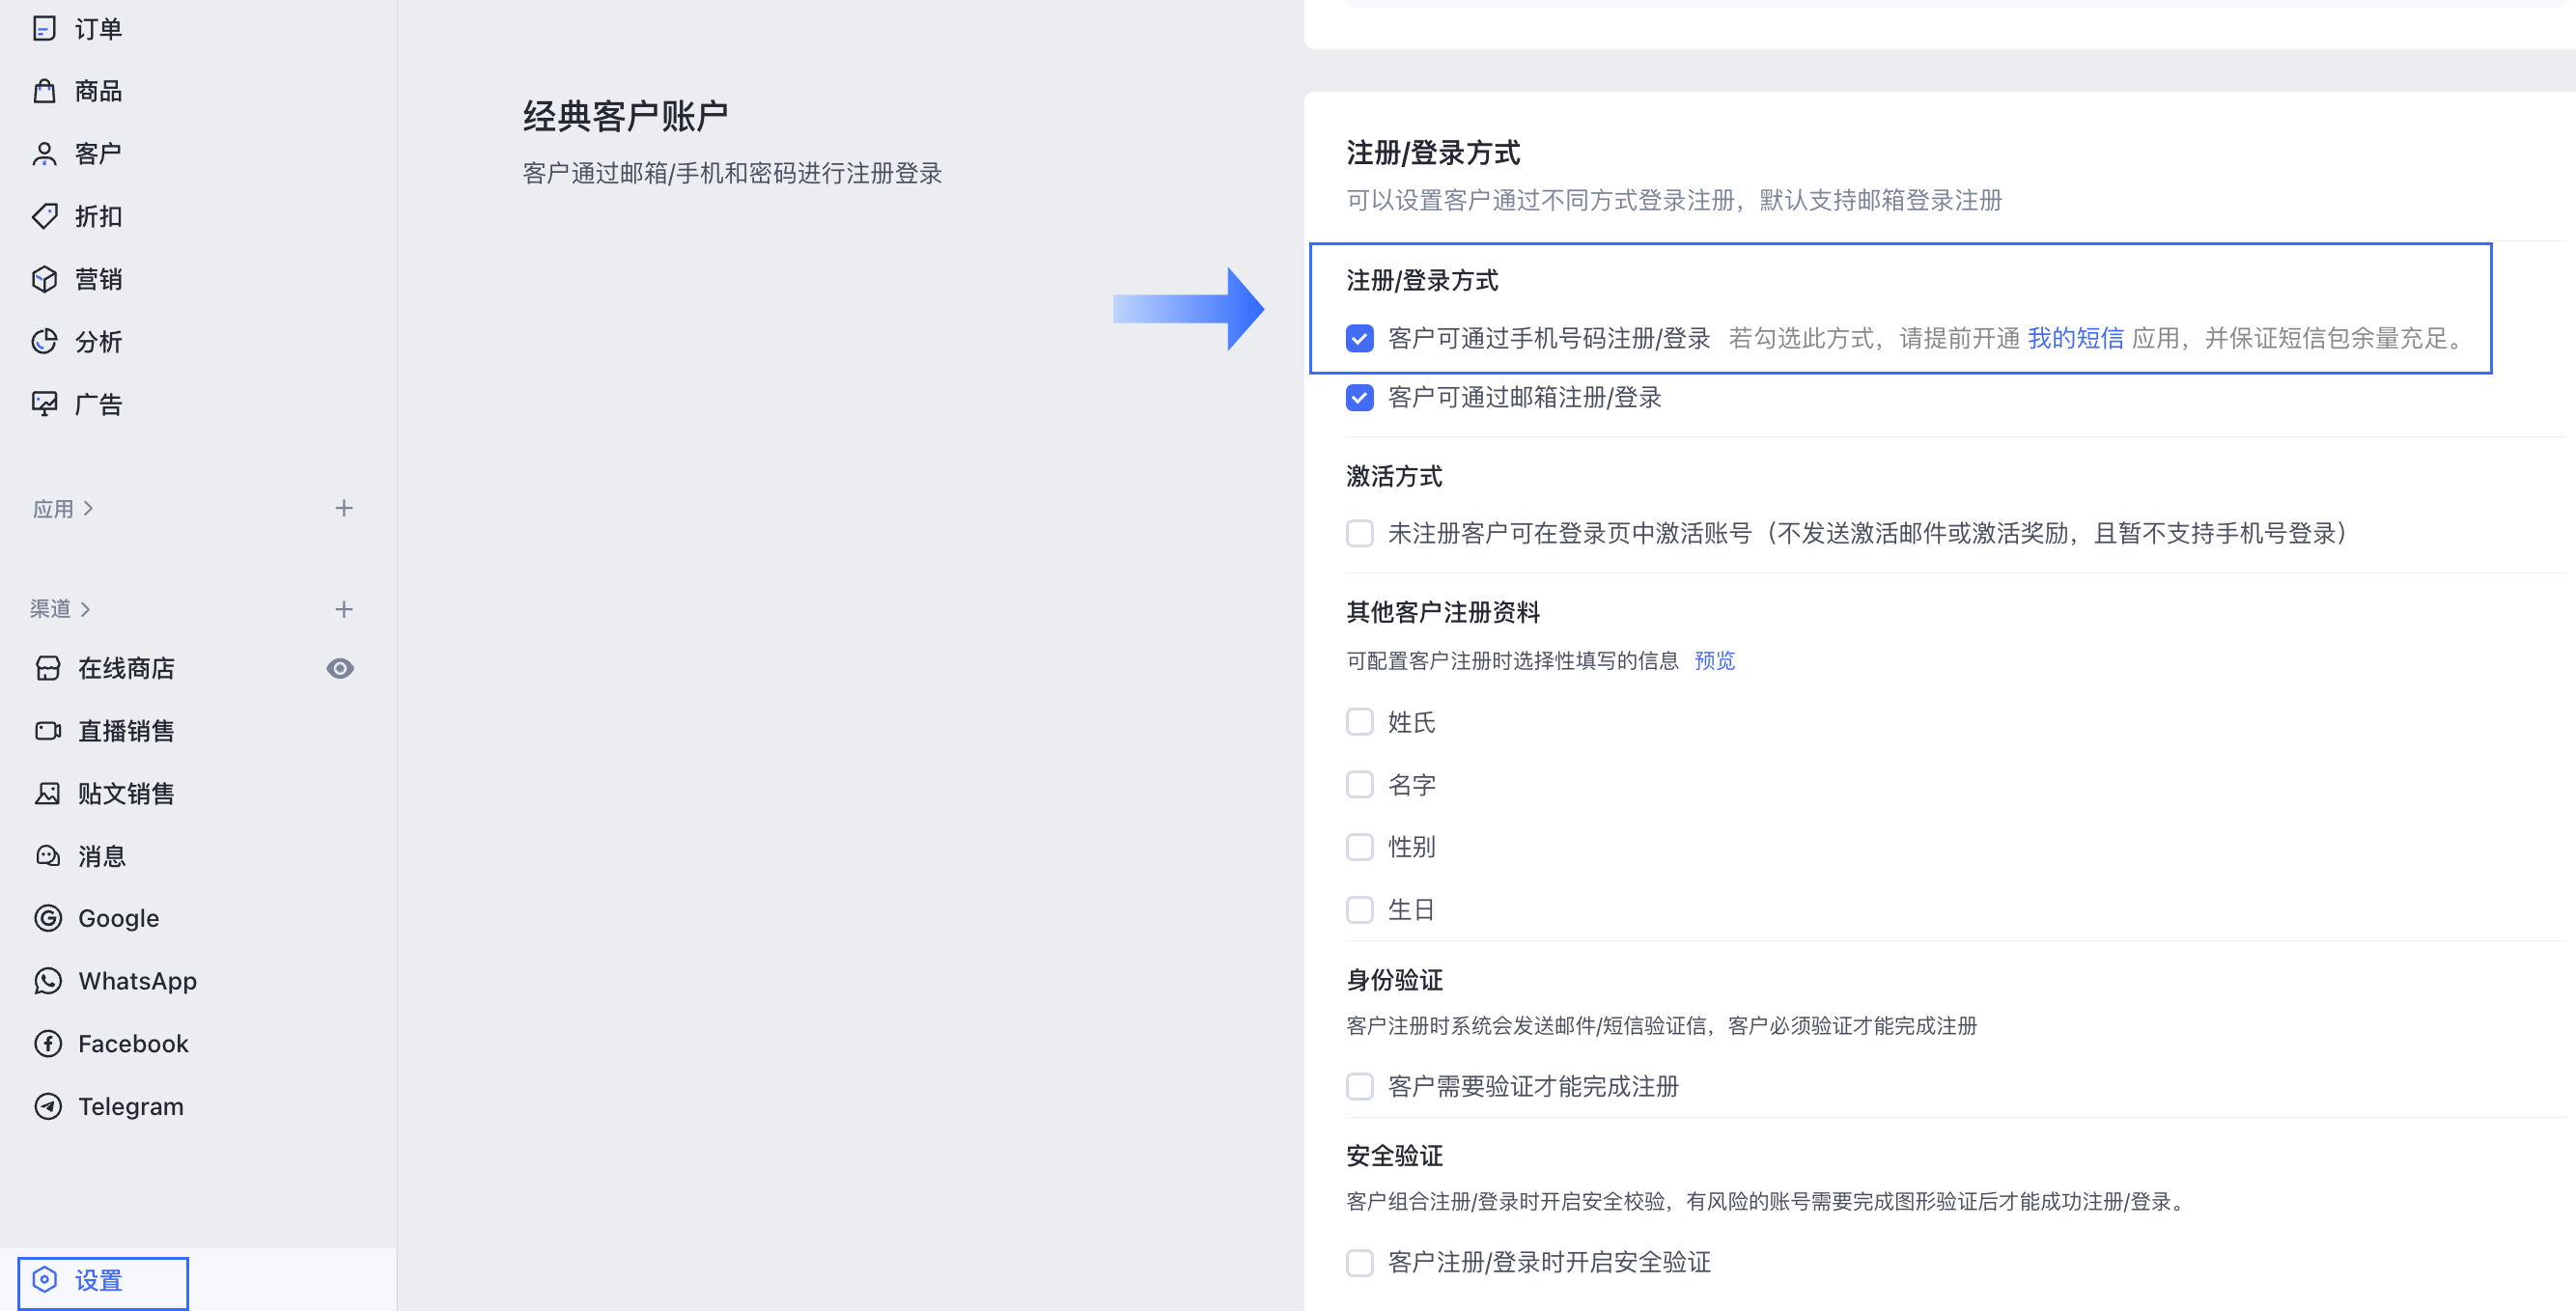Click the 折扣 (Discounts) icon
Screen dimensions: 2576x1311
tap(46, 216)
